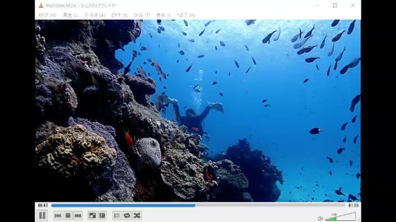This screenshot has height=222, width=396.
Task: Toggle video fullscreen mode icon
Action: 92,216
